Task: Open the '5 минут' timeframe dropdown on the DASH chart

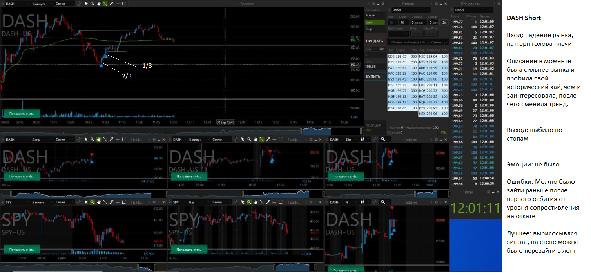Action: pyautogui.click(x=198, y=139)
